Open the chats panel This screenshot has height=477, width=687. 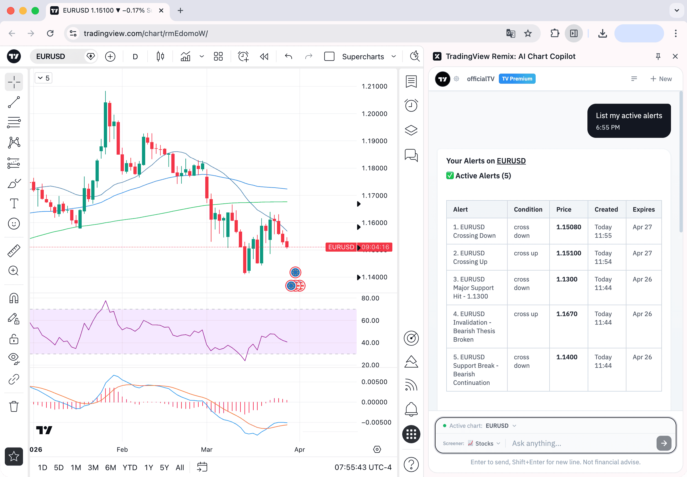[411, 155]
